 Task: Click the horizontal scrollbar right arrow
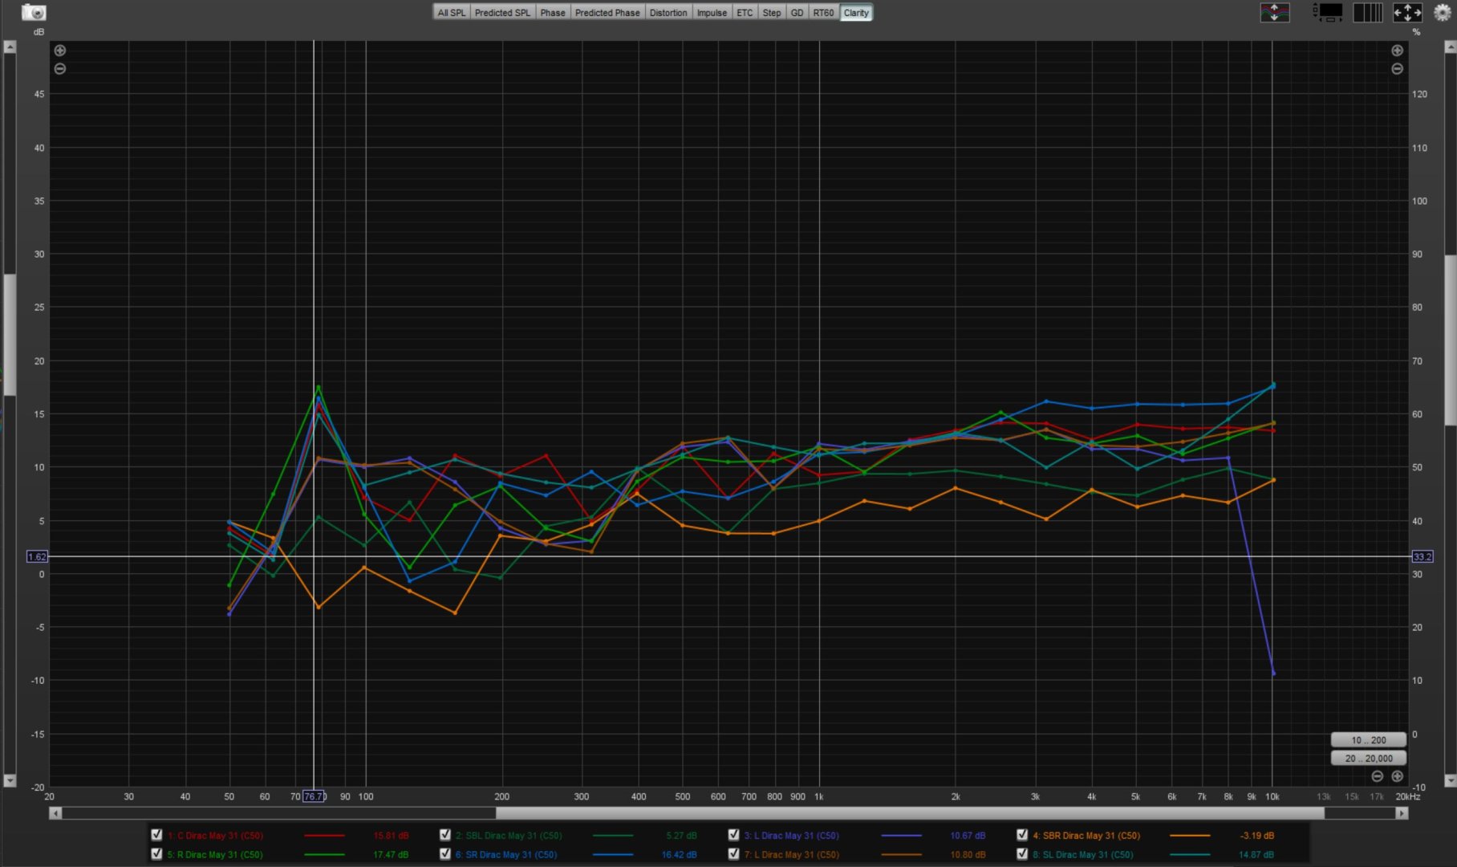tap(1402, 813)
